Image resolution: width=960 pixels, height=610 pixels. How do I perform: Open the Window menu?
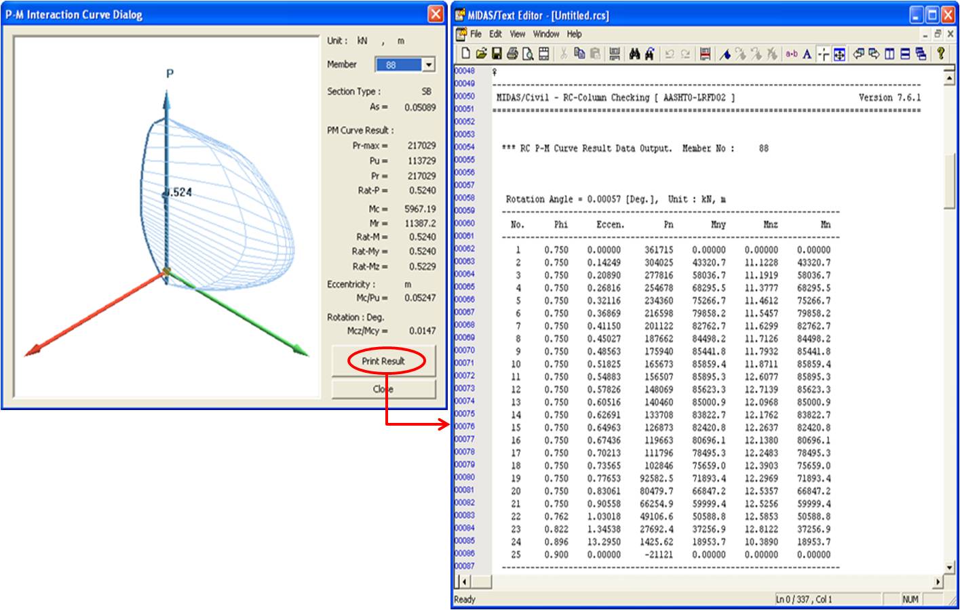click(x=546, y=34)
